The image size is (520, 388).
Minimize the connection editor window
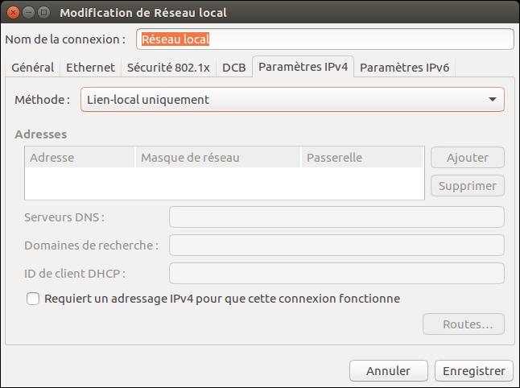pyautogui.click(x=28, y=12)
